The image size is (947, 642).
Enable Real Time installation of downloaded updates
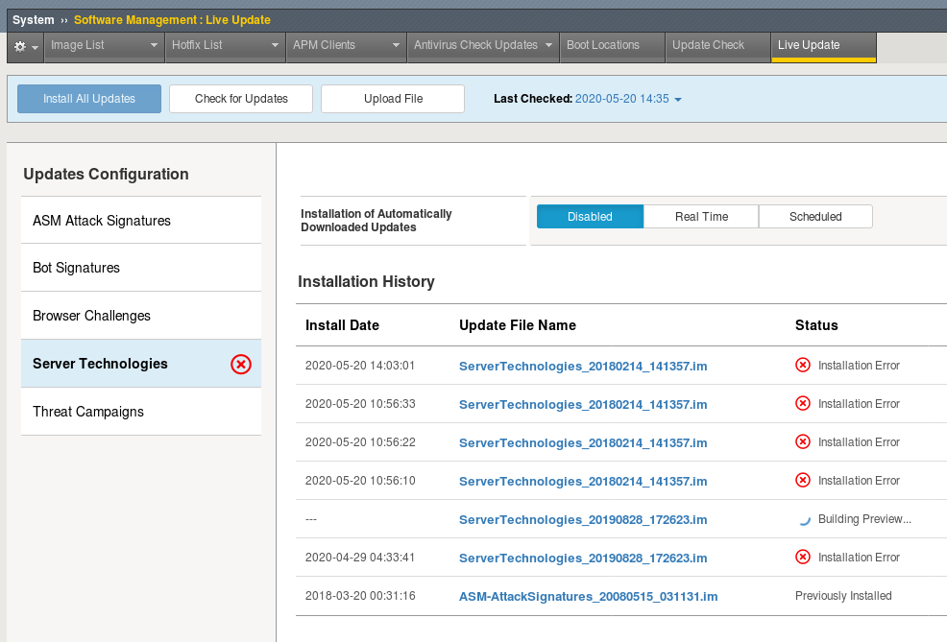pyautogui.click(x=700, y=216)
